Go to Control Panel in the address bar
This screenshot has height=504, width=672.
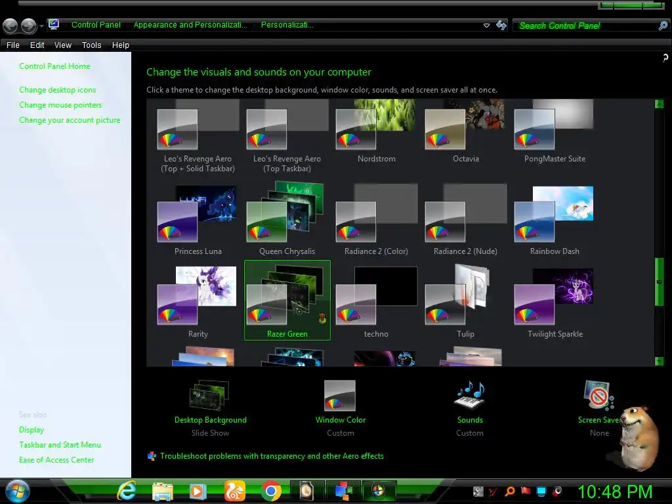tap(96, 25)
